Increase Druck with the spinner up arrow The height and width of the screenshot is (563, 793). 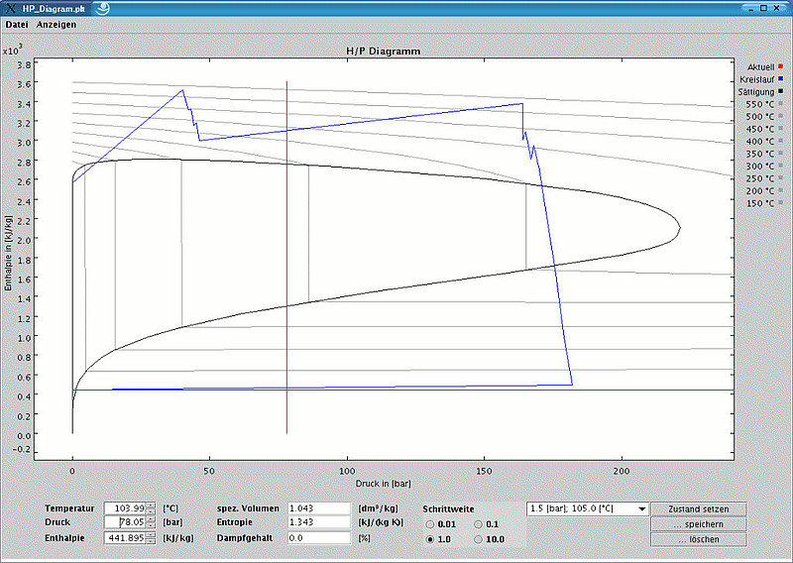point(151,519)
